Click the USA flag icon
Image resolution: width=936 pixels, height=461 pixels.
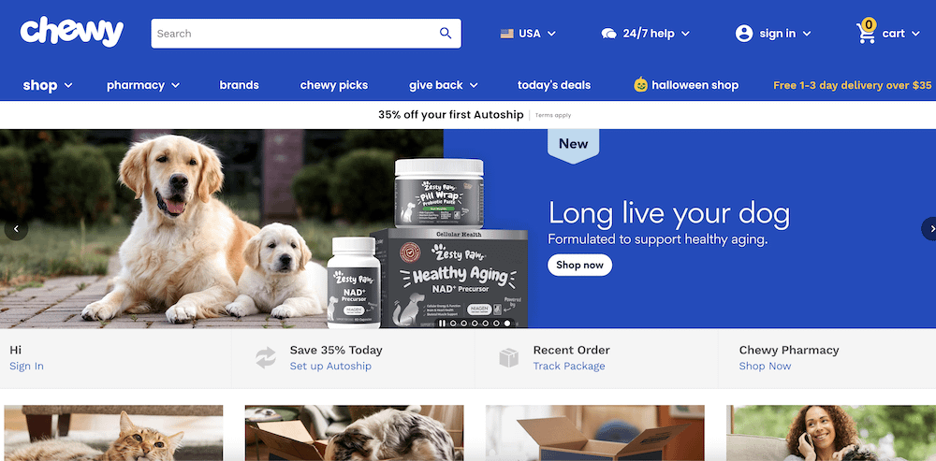(x=506, y=34)
